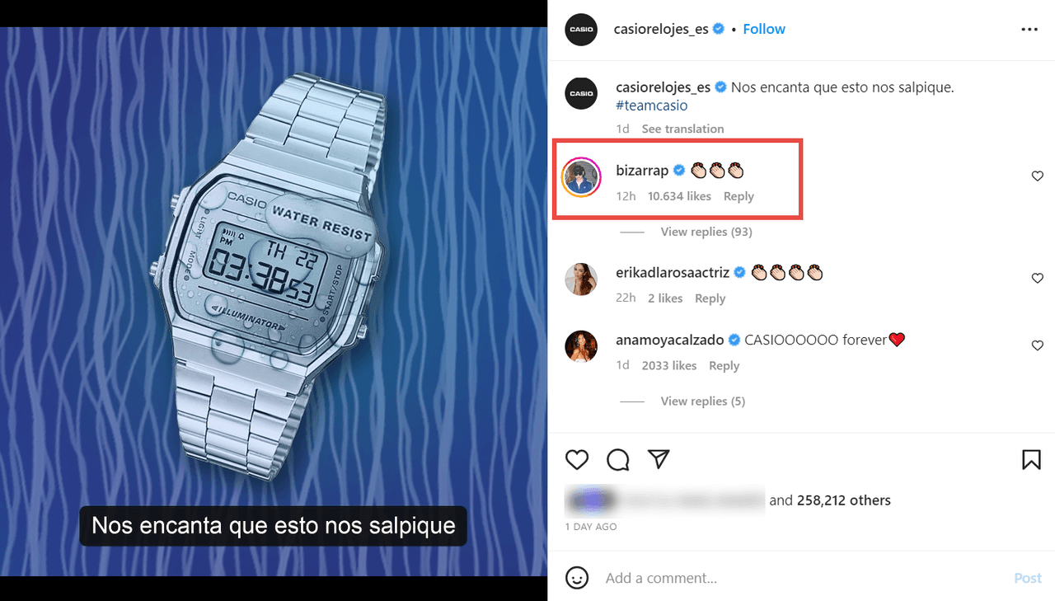View the 10.634 likes on bizarrap's comment

(679, 196)
